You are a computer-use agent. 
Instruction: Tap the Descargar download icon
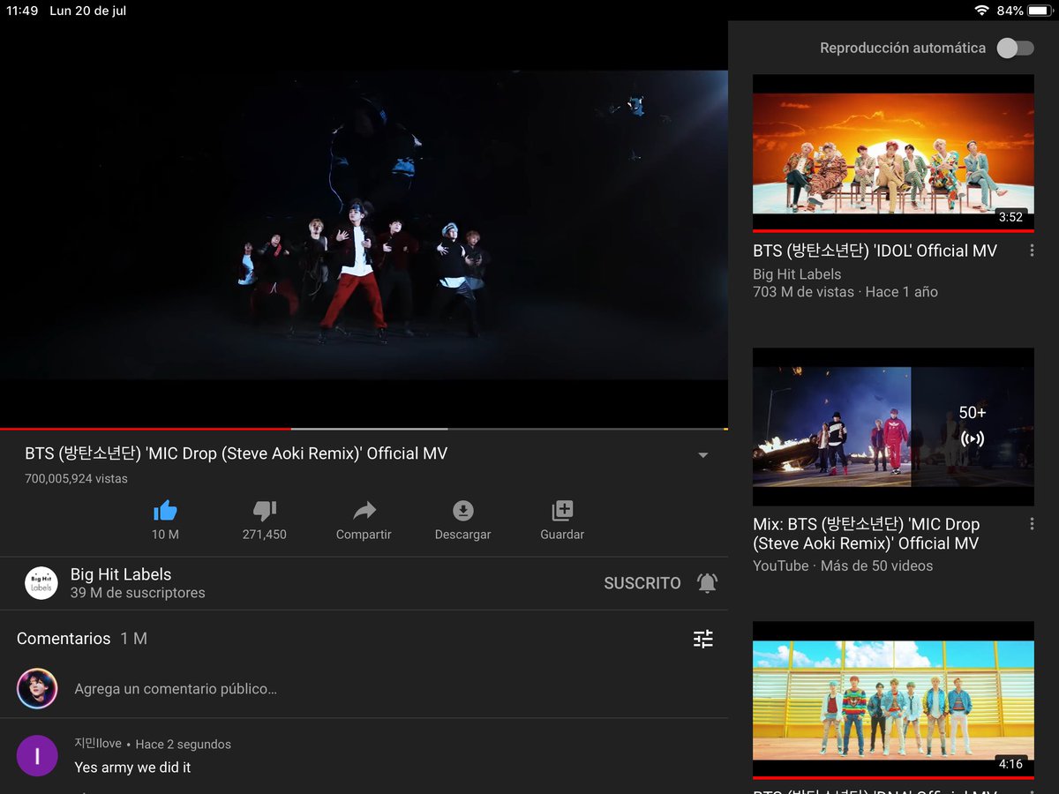pos(463,510)
